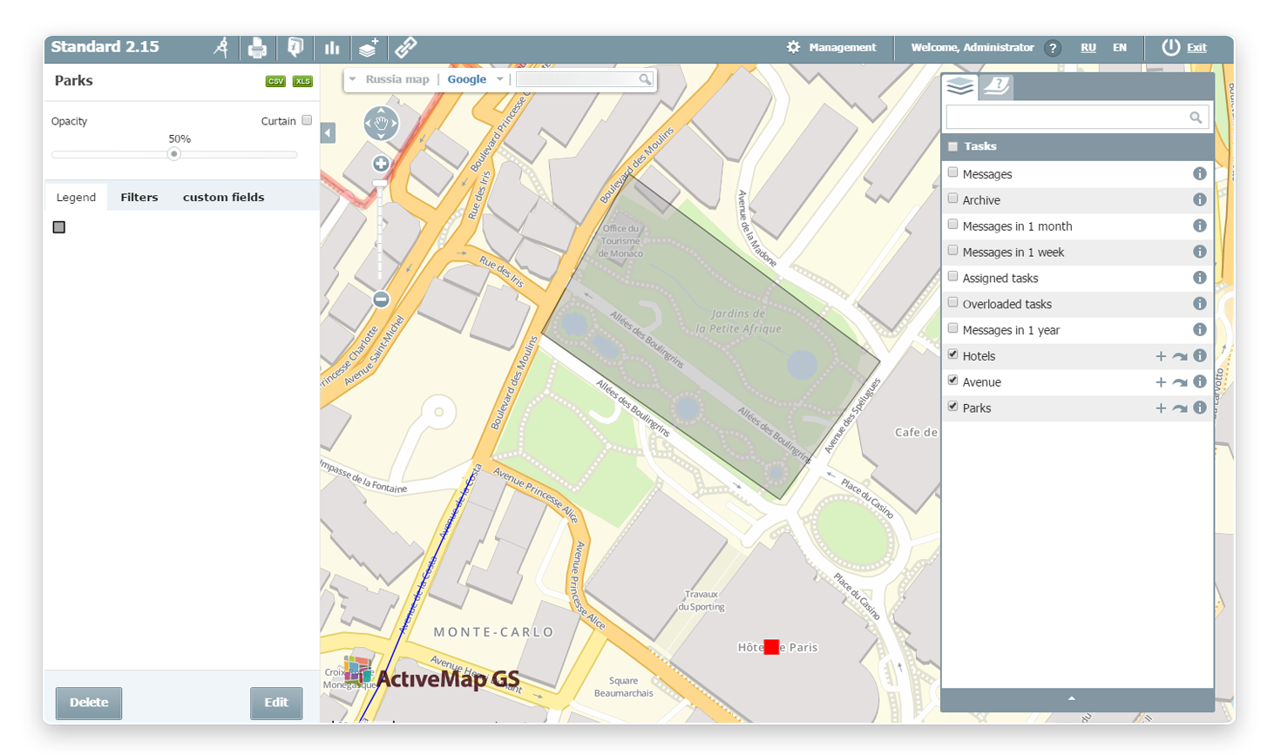This screenshot has height=755, width=1281.
Task: Click the Opacity slider handle
Action: (174, 154)
